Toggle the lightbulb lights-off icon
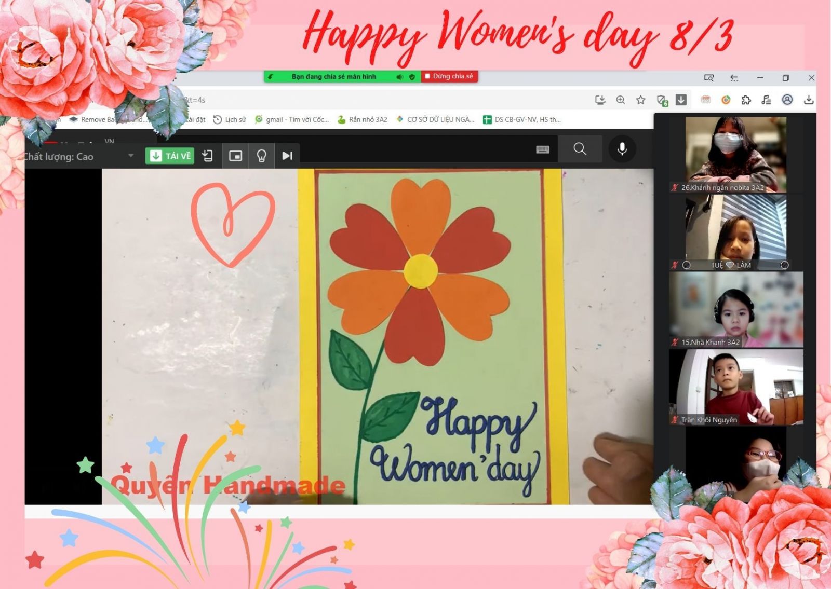 (262, 156)
